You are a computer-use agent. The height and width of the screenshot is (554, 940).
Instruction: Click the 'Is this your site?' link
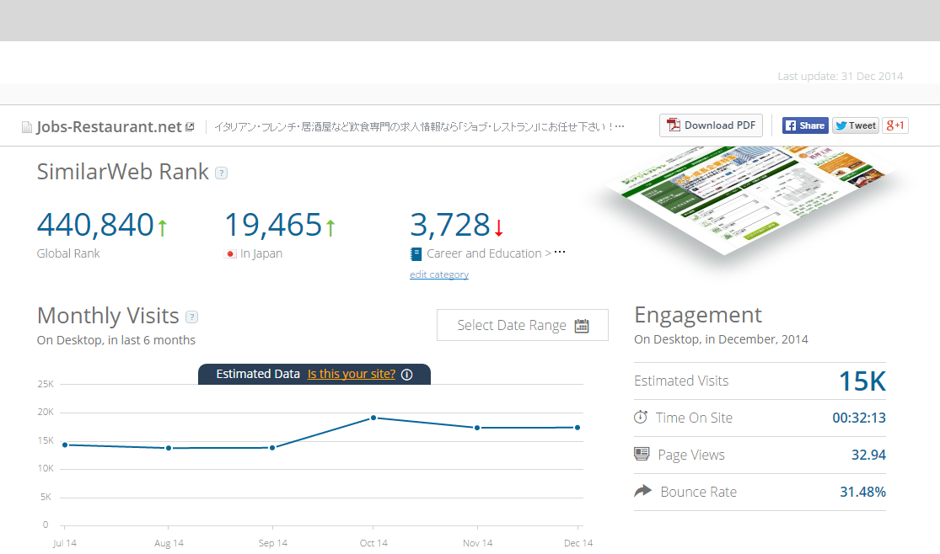352,375
